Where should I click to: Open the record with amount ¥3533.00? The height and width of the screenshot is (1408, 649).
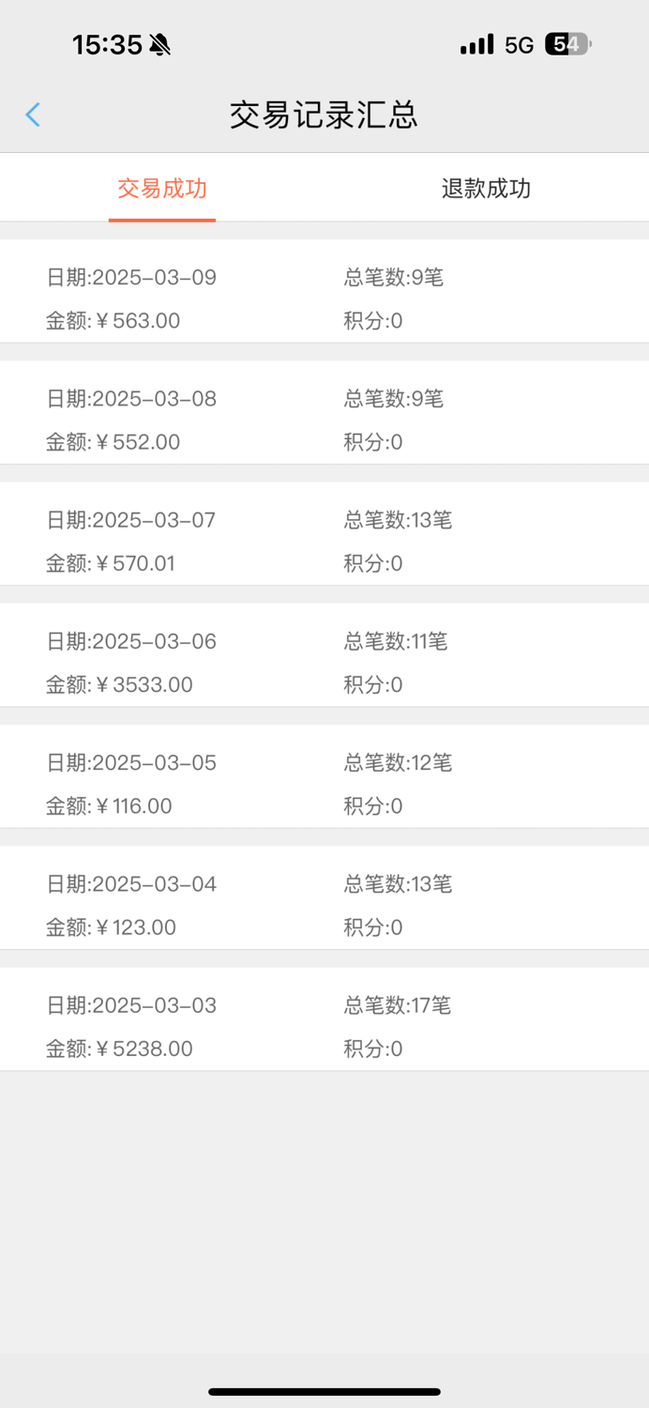coord(324,663)
